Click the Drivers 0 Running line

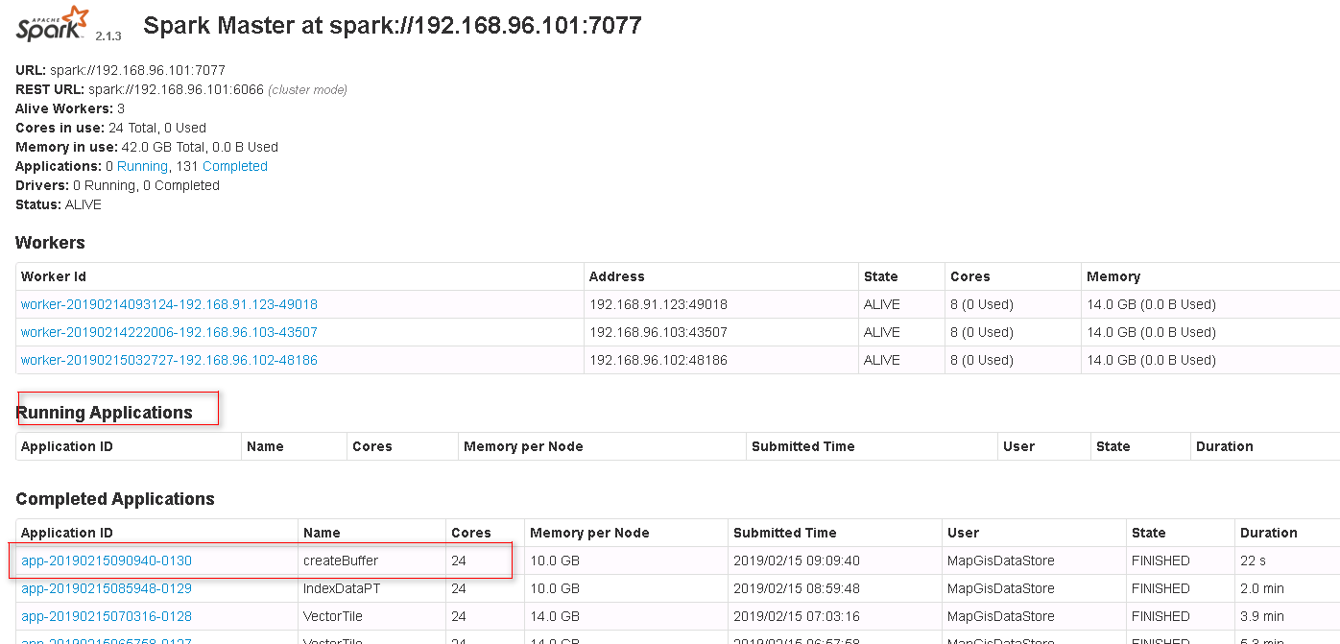point(117,185)
